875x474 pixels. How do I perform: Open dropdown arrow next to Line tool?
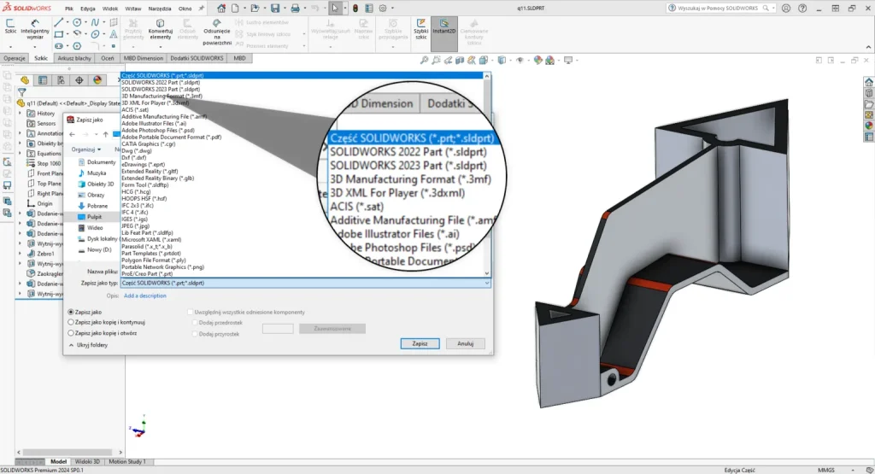point(68,22)
